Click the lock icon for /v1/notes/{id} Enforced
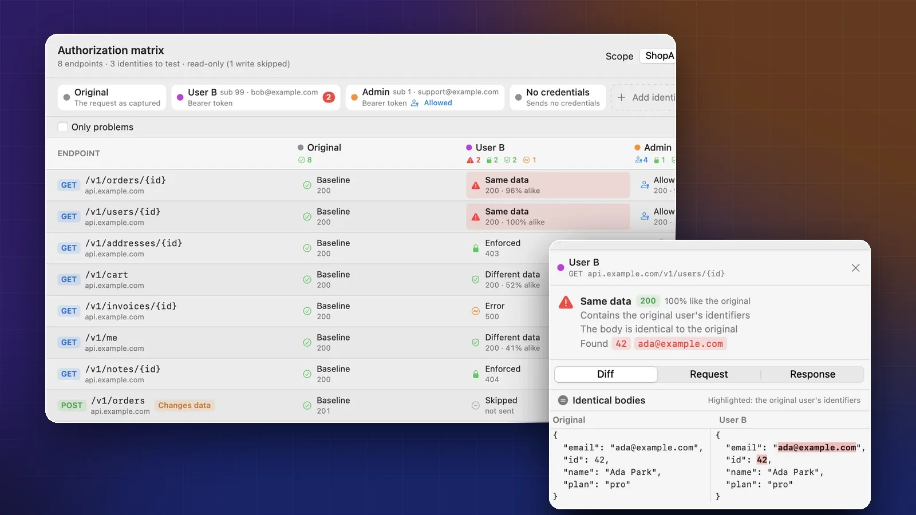916x515 pixels. point(476,374)
